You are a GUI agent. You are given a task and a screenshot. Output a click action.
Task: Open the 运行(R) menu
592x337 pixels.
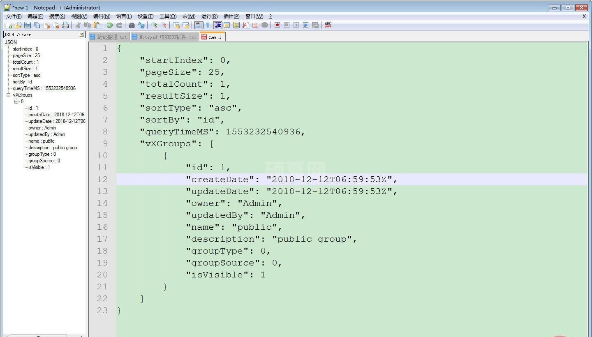coord(209,16)
